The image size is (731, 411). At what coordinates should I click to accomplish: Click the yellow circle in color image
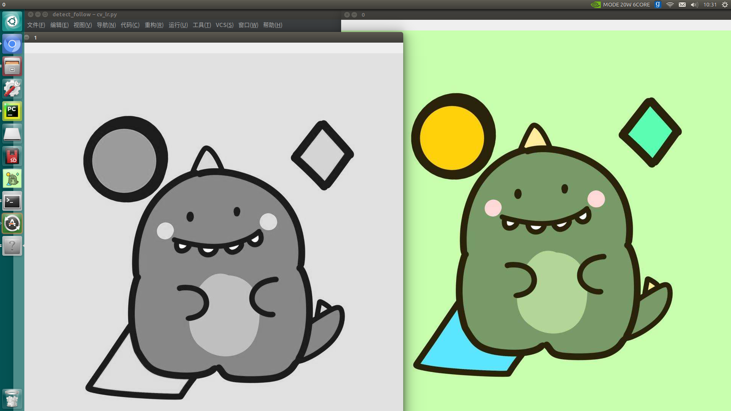click(x=452, y=138)
